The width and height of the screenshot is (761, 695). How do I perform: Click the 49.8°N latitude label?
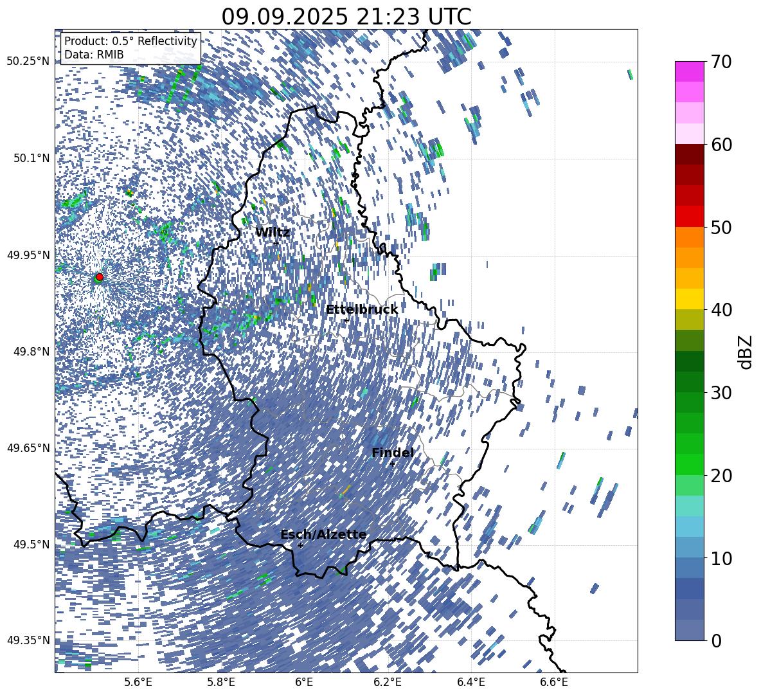coord(31,352)
